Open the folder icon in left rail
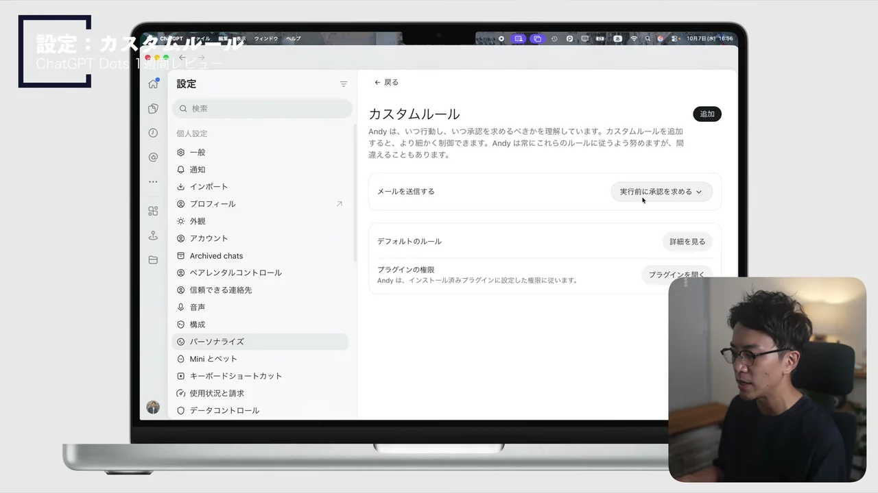878x493 pixels. (153, 260)
